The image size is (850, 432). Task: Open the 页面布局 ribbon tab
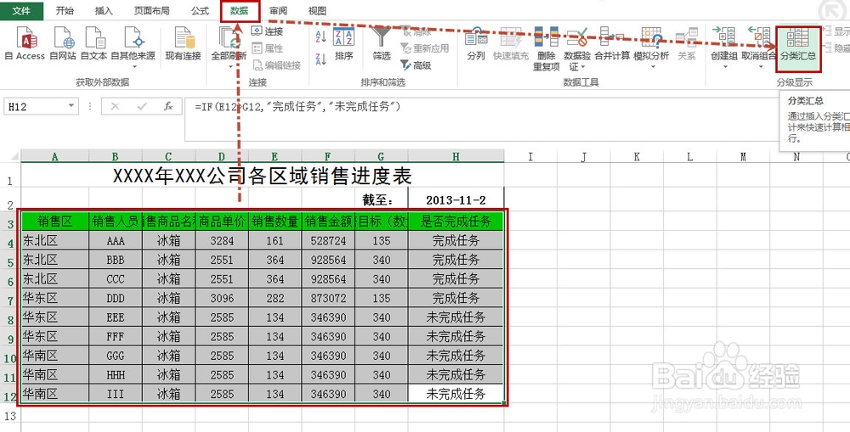coord(152,10)
